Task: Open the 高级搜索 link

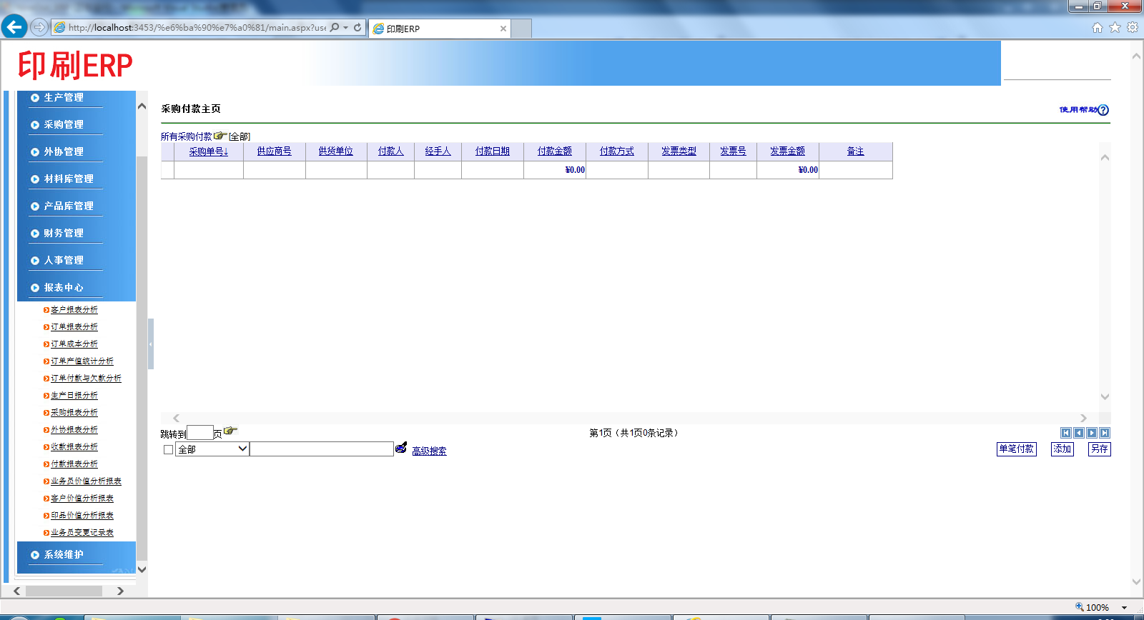Action: coord(429,451)
